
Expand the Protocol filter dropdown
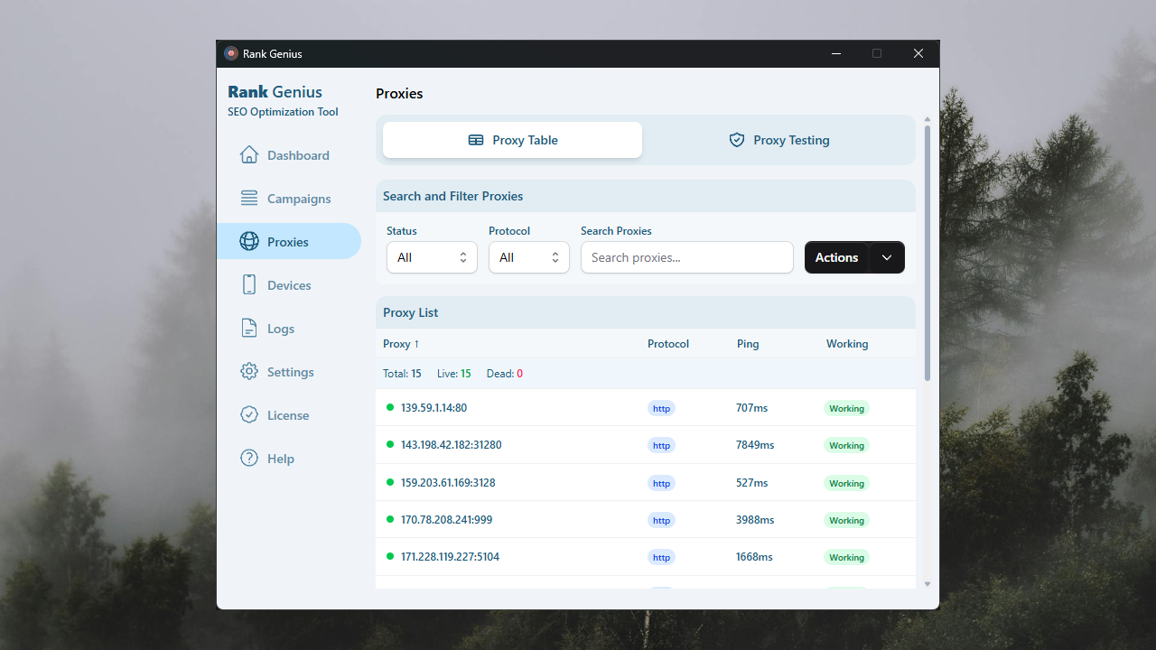[x=528, y=257]
